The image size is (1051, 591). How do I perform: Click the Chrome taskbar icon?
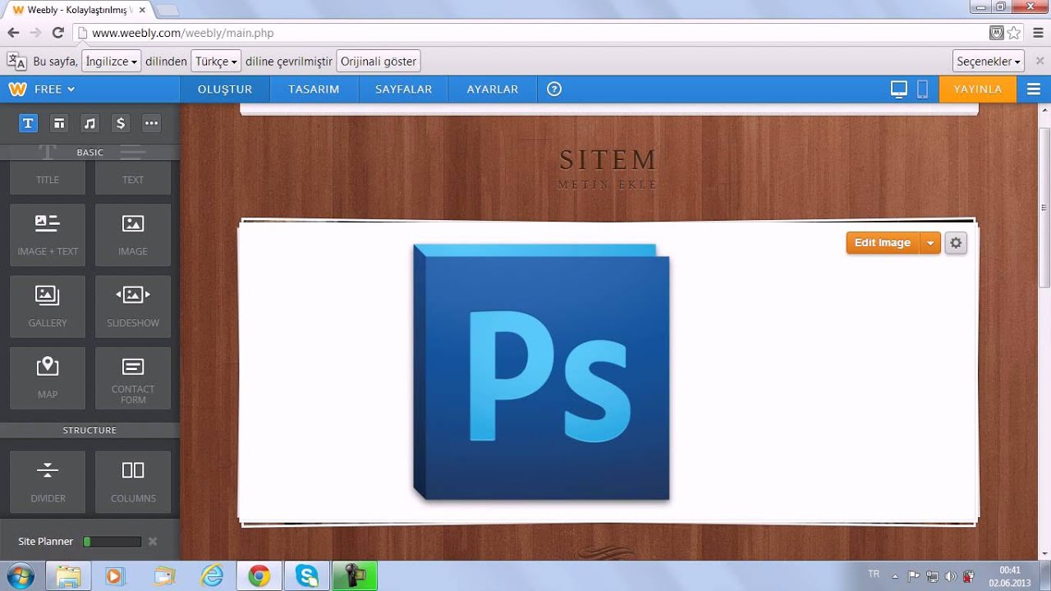pyautogui.click(x=259, y=576)
